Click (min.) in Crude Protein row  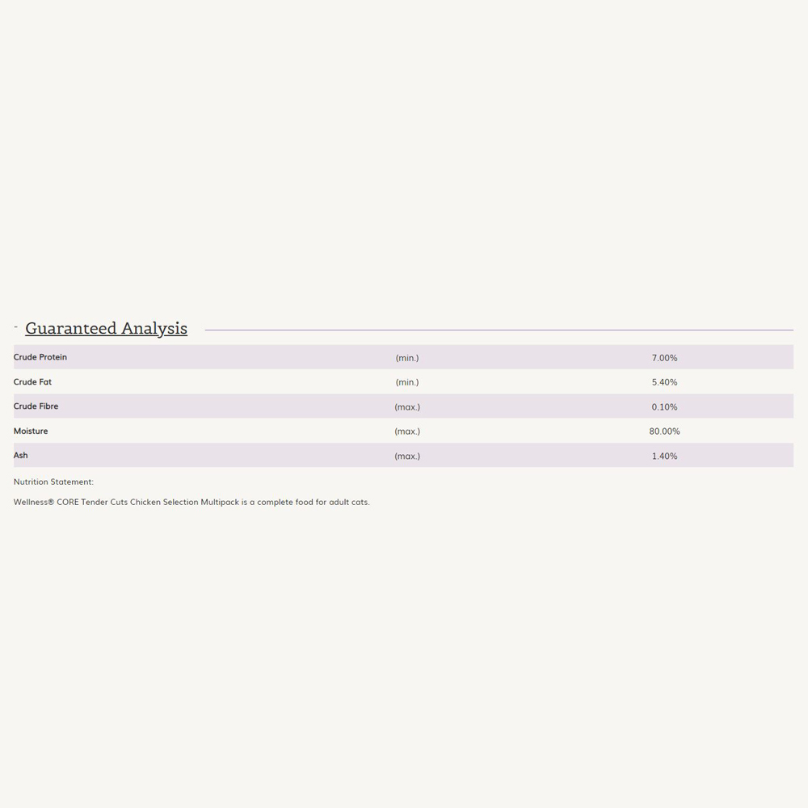407,358
